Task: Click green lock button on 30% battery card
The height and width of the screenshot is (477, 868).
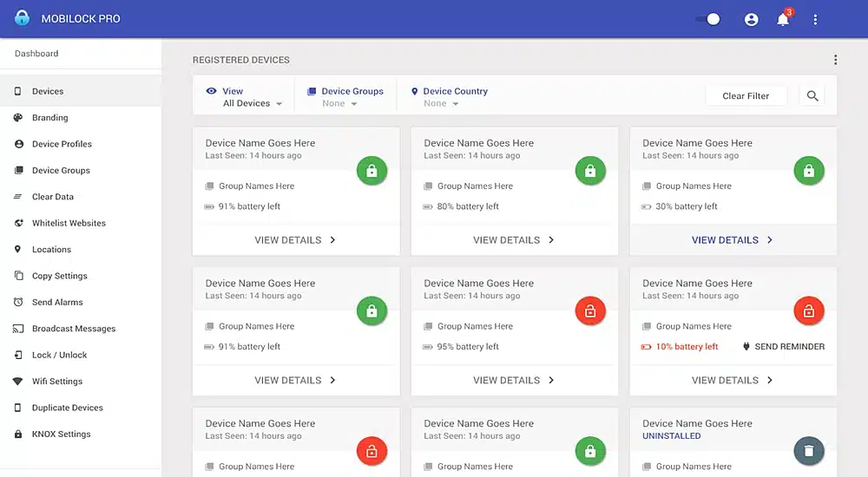Action: click(809, 171)
